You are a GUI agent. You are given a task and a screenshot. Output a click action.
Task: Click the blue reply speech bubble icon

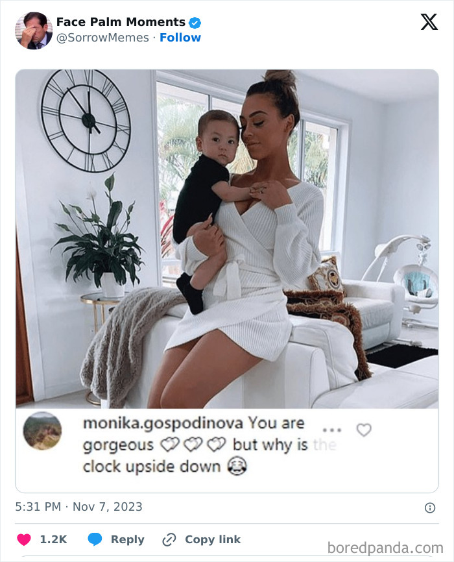[95, 539]
